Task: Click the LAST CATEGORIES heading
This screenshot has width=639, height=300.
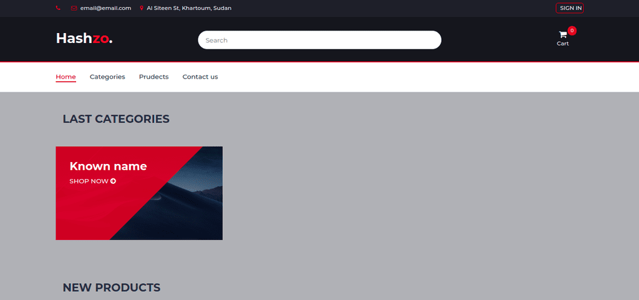Action: click(115, 119)
